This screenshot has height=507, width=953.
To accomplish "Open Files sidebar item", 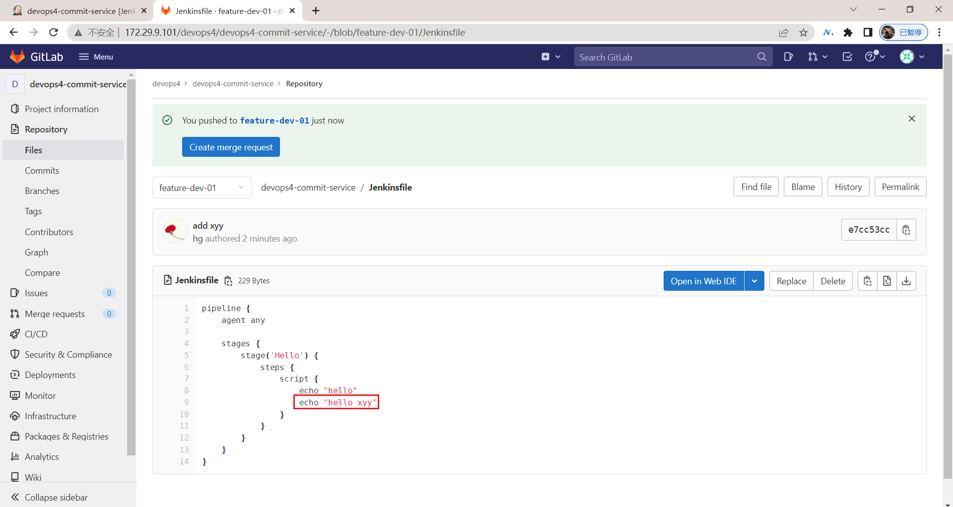I will pyautogui.click(x=63, y=150).
